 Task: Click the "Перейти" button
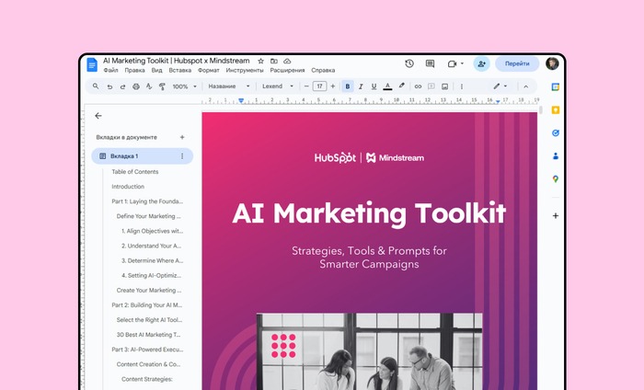coord(517,63)
